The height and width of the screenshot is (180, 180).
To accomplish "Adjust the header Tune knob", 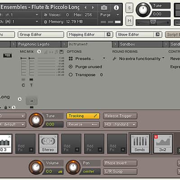I will pyautogui.click(x=143, y=10).
